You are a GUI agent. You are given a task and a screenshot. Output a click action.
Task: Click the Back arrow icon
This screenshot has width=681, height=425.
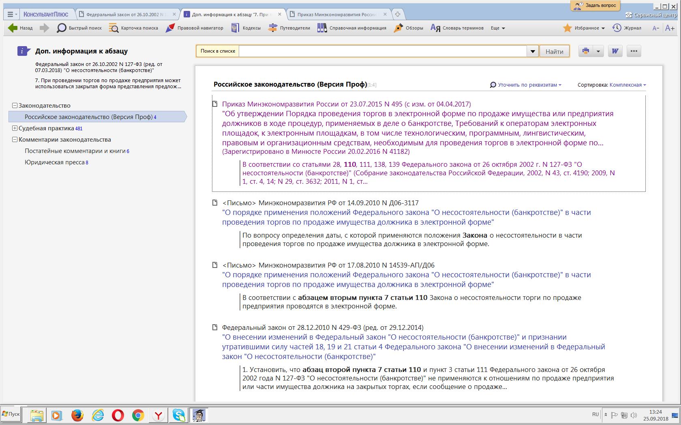13,28
